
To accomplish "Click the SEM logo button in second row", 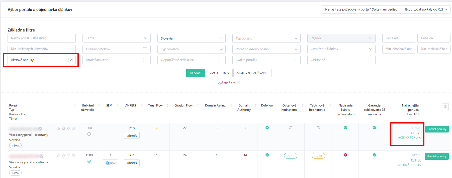I will tap(111, 163).
